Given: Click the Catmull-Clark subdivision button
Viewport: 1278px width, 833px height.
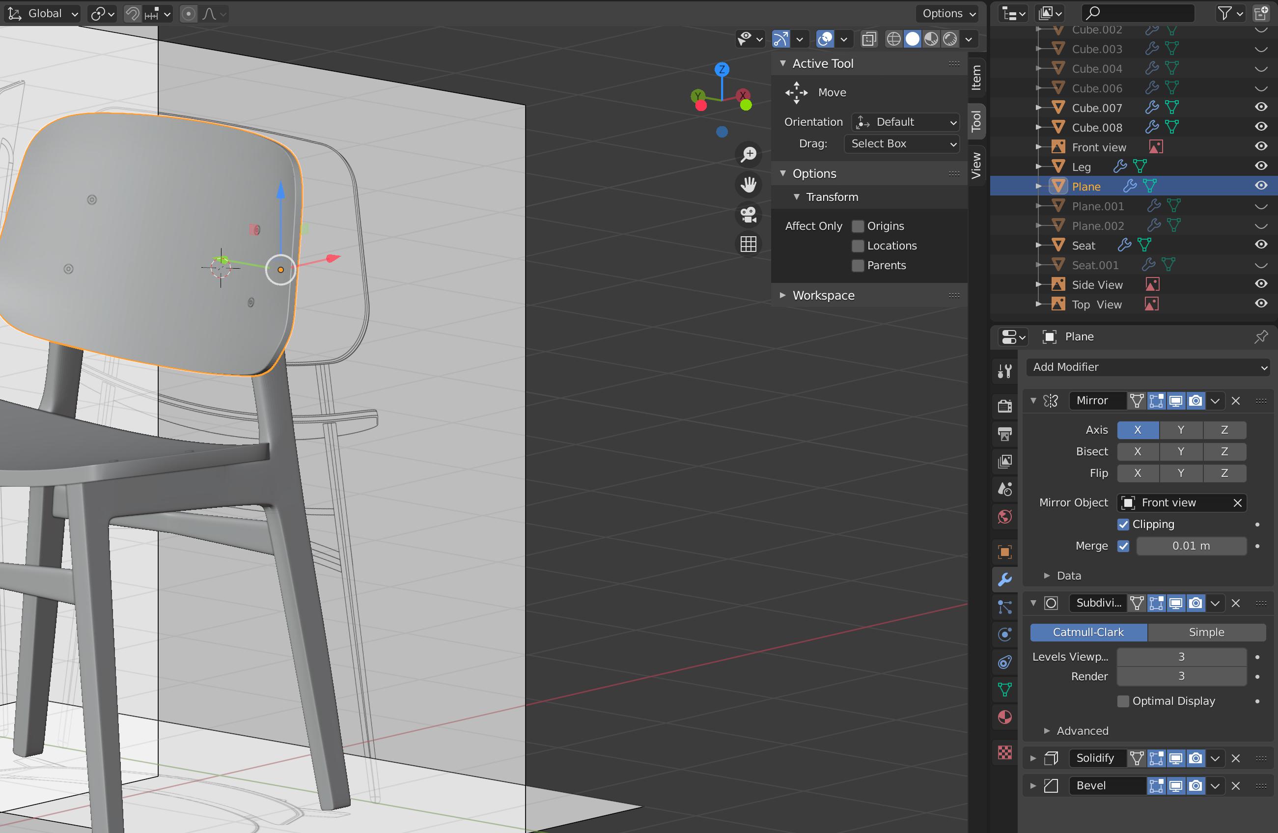Looking at the screenshot, I should [1088, 632].
